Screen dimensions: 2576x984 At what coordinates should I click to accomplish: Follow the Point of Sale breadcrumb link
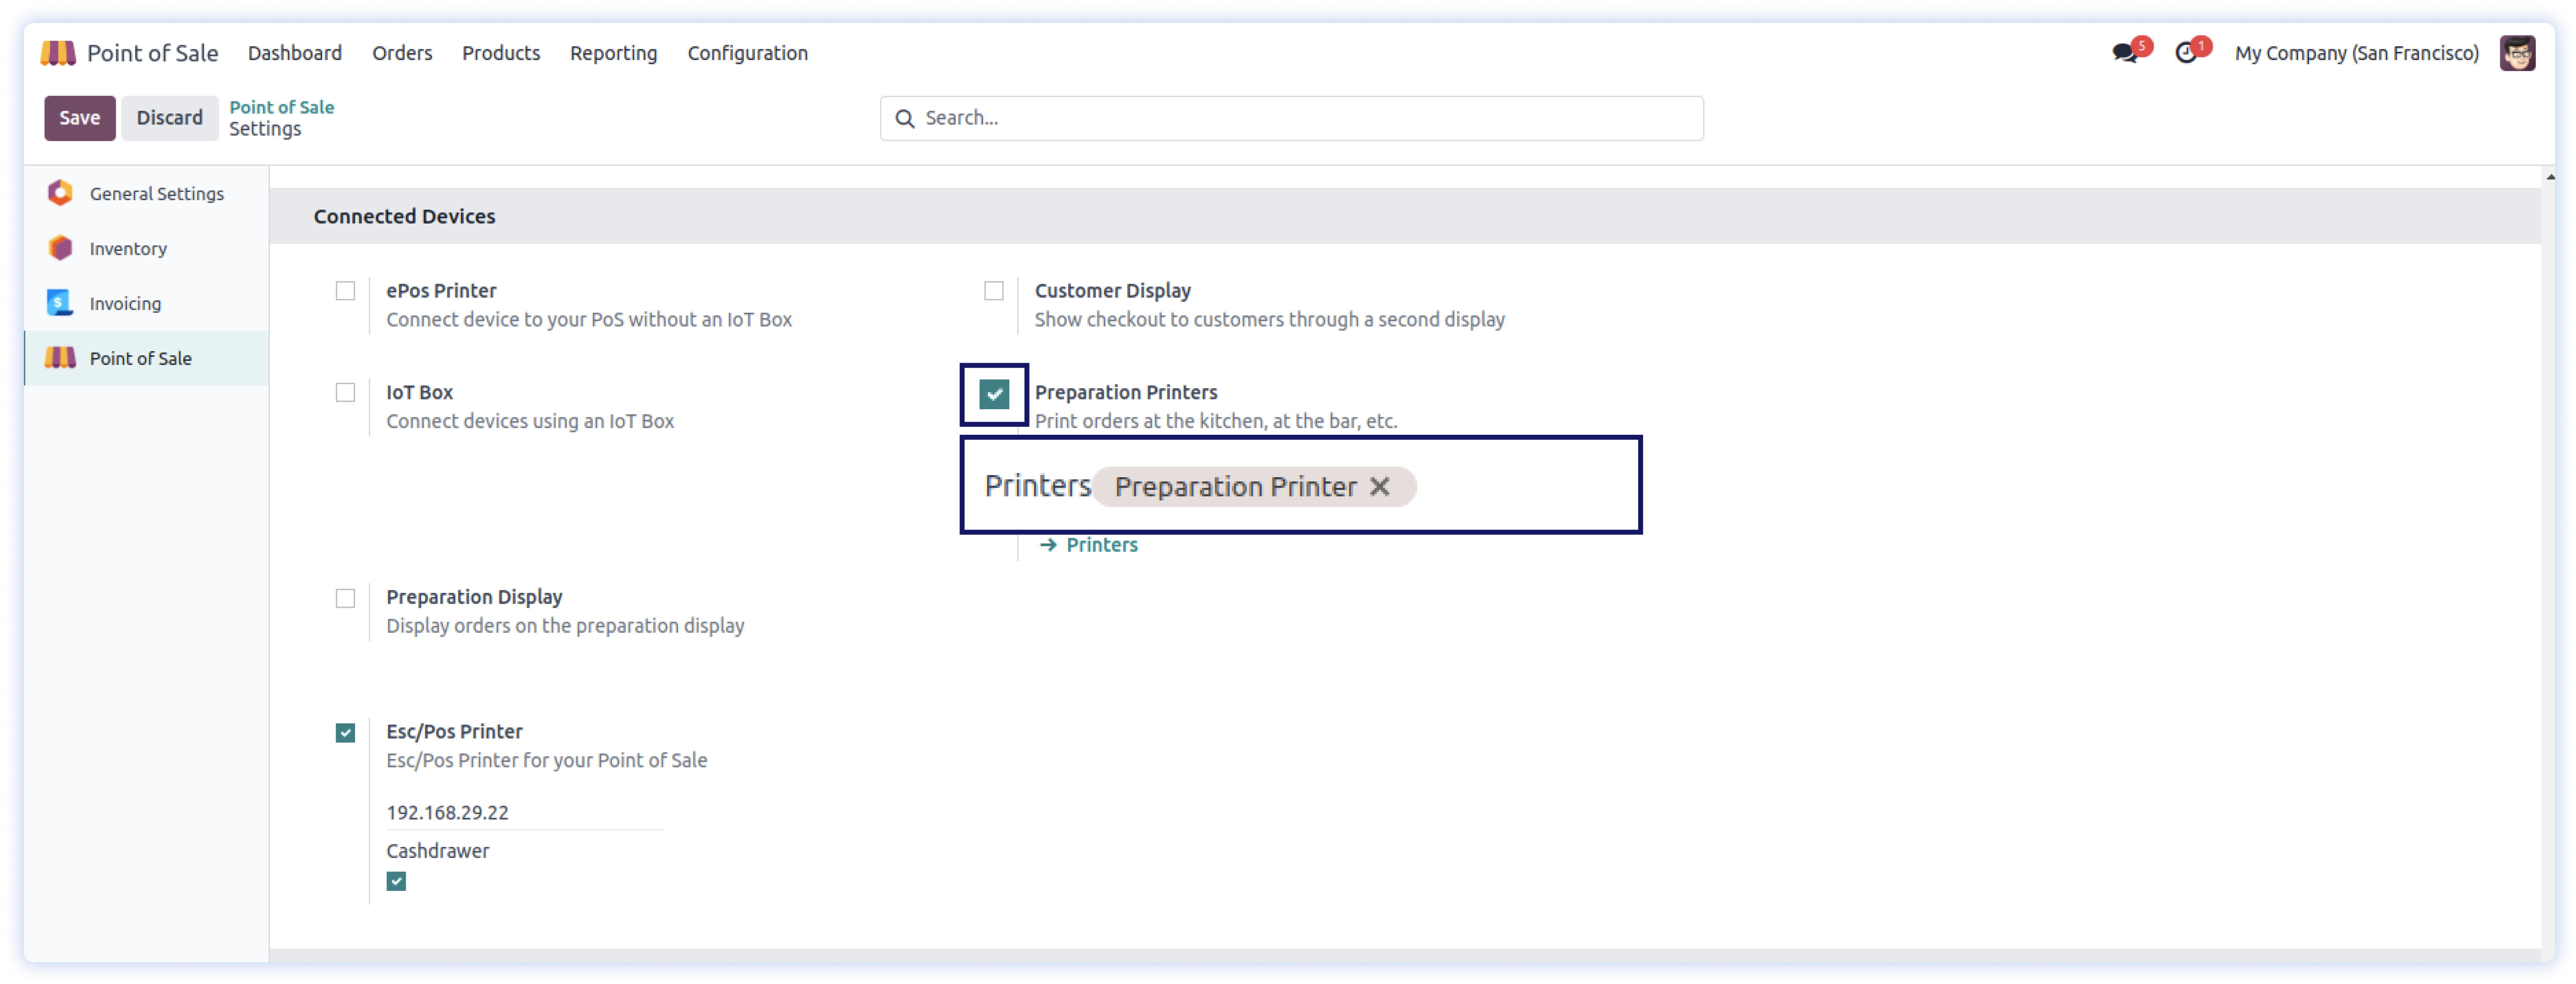[282, 107]
